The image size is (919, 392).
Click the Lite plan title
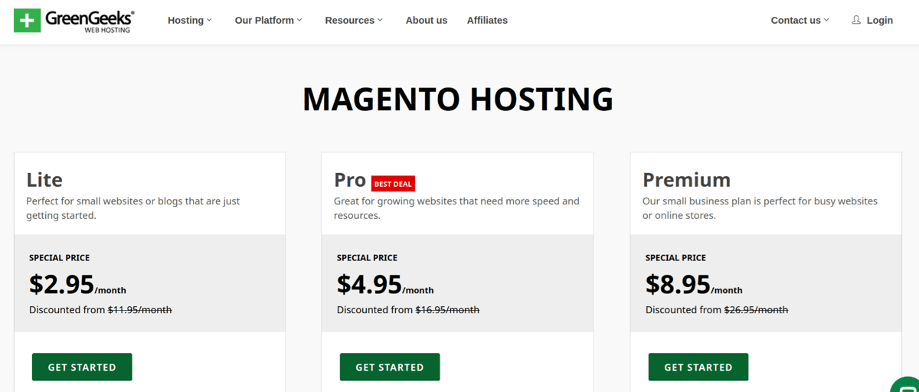click(44, 180)
